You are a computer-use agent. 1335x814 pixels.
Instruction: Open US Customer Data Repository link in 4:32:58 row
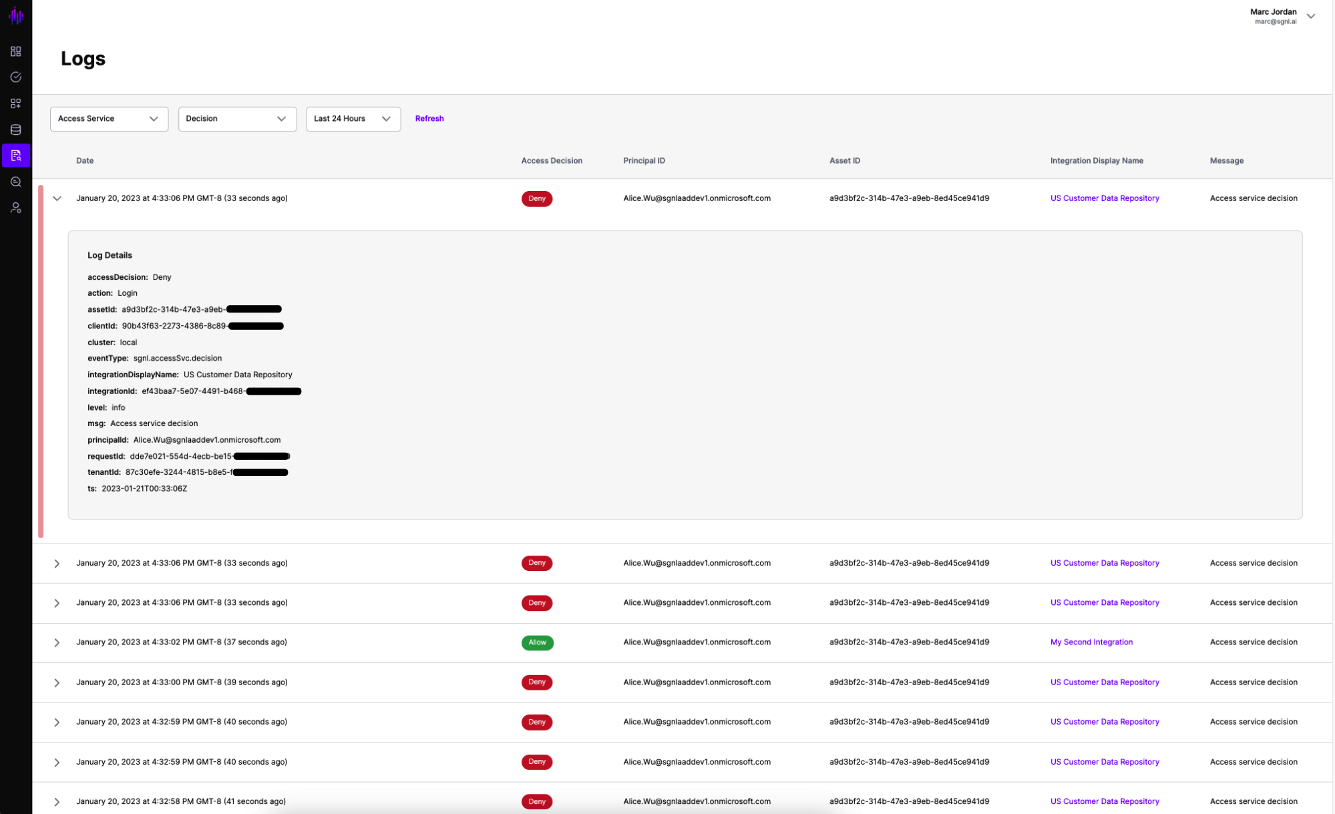pyautogui.click(x=1105, y=802)
